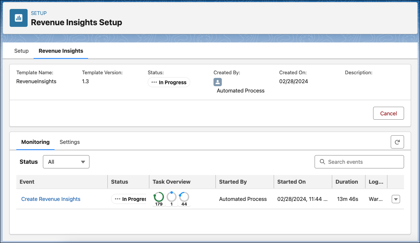420x243 pixels.
Task: Cancel the Revenue Insights template creation
Action: click(388, 113)
